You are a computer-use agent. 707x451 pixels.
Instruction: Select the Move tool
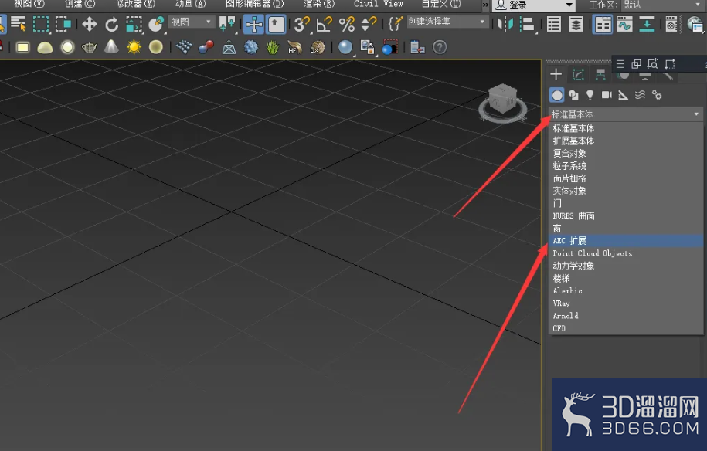(90, 24)
